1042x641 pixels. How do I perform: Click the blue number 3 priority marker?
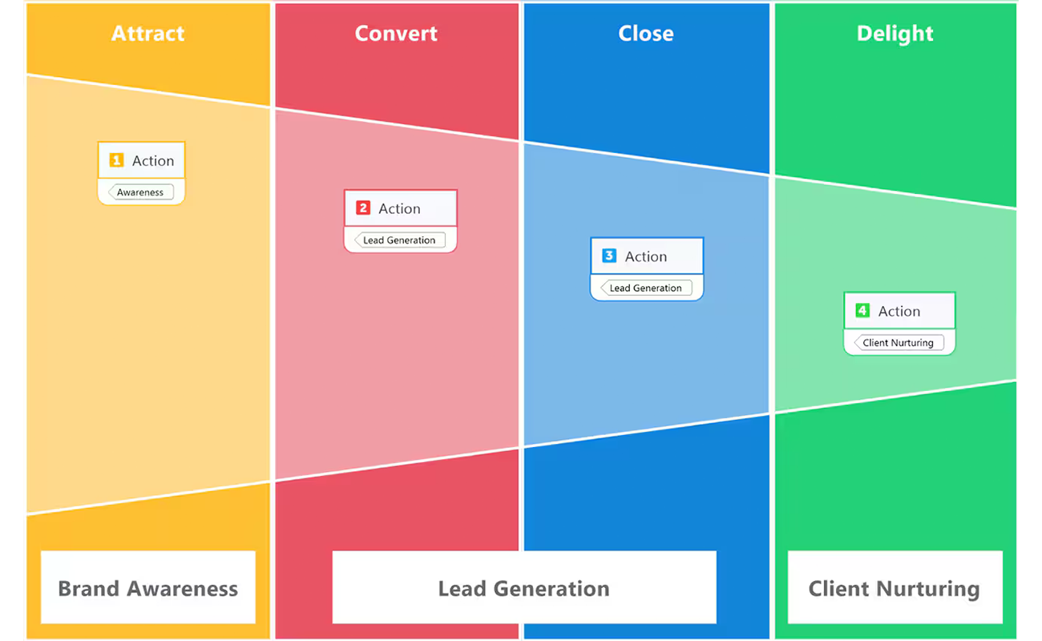[609, 256]
